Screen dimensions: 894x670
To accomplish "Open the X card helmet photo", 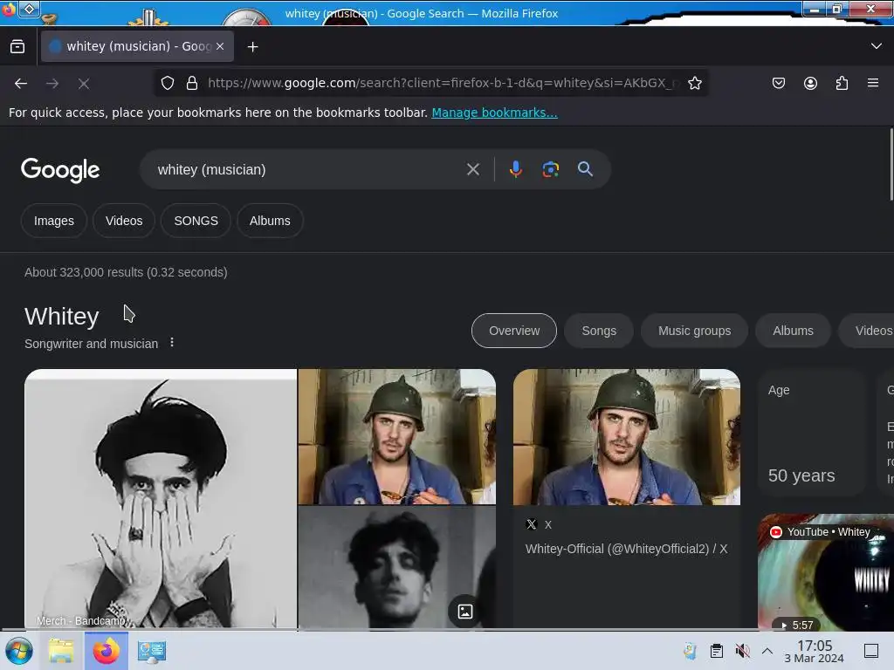I will pyautogui.click(x=627, y=437).
